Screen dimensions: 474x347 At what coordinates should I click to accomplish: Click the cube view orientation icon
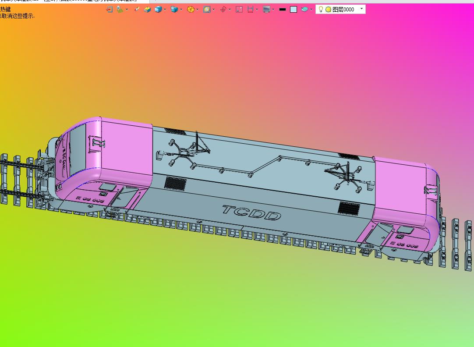[x=174, y=9]
